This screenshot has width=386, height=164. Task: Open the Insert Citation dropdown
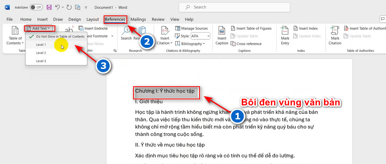coord(165,36)
